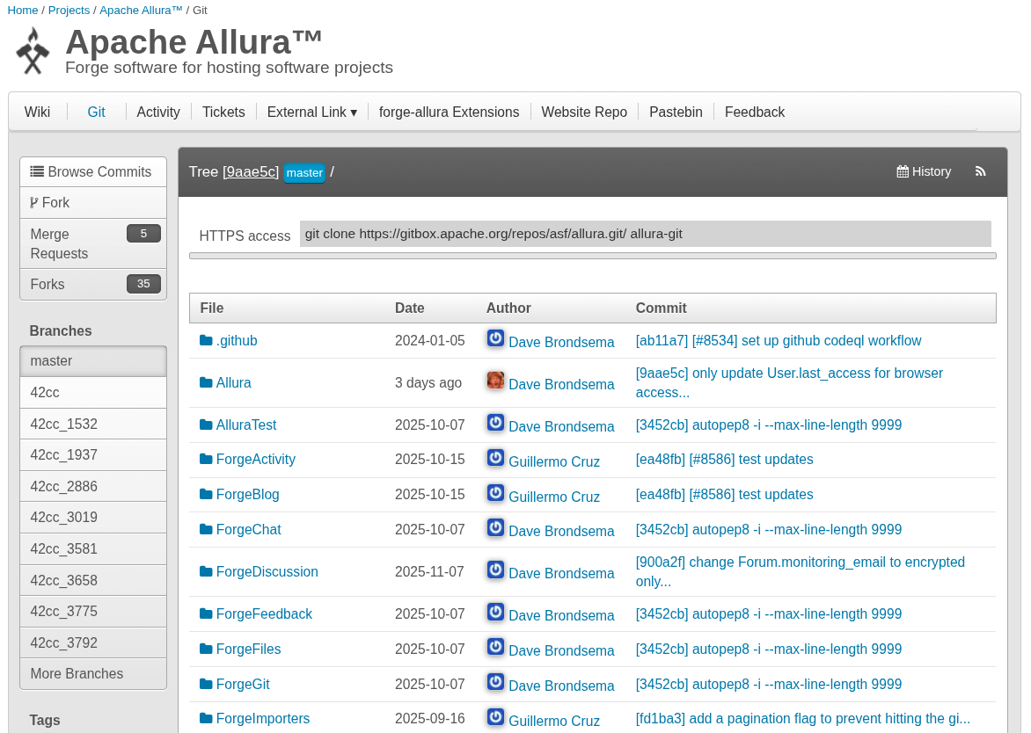Open the [9aae5c] commit link

pos(250,171)
